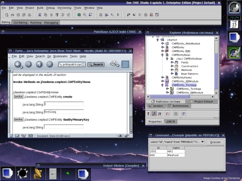The width and height of the screenshot is (242, 181).
Task: Expand the Constructors node
Action: click(x=172, y=66)
